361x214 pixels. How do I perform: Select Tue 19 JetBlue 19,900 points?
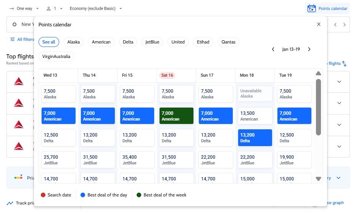click(294, 160)
